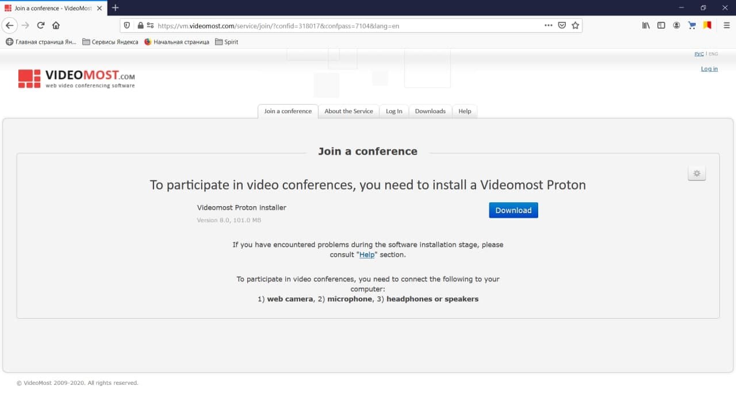
Task: Open Firefox application hamburger menu
Action: click(x=726, y=25)
